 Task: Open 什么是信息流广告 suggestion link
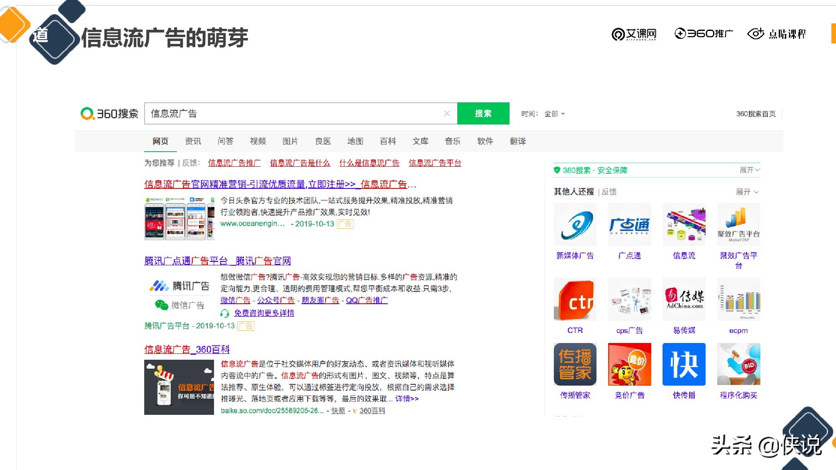(370, 163)
